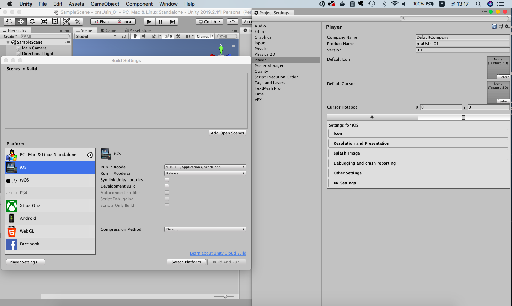
Task: Select the Scale tool
Action: [x=44, y=22]
